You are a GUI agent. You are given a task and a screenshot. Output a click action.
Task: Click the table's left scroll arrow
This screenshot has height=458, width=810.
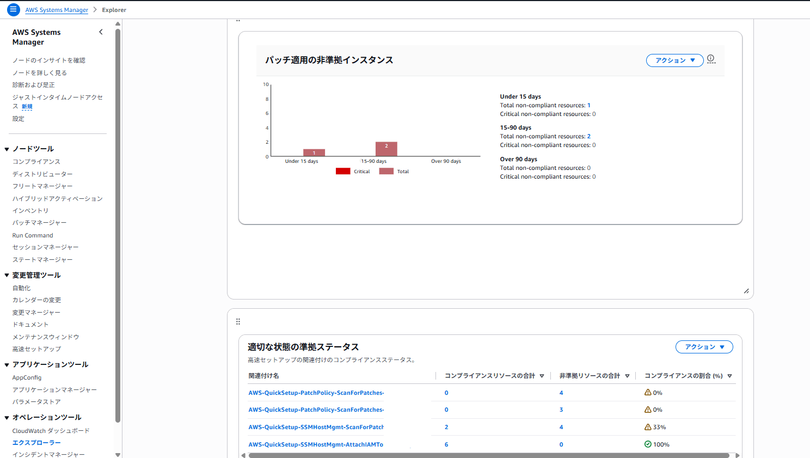pos(243,455)
